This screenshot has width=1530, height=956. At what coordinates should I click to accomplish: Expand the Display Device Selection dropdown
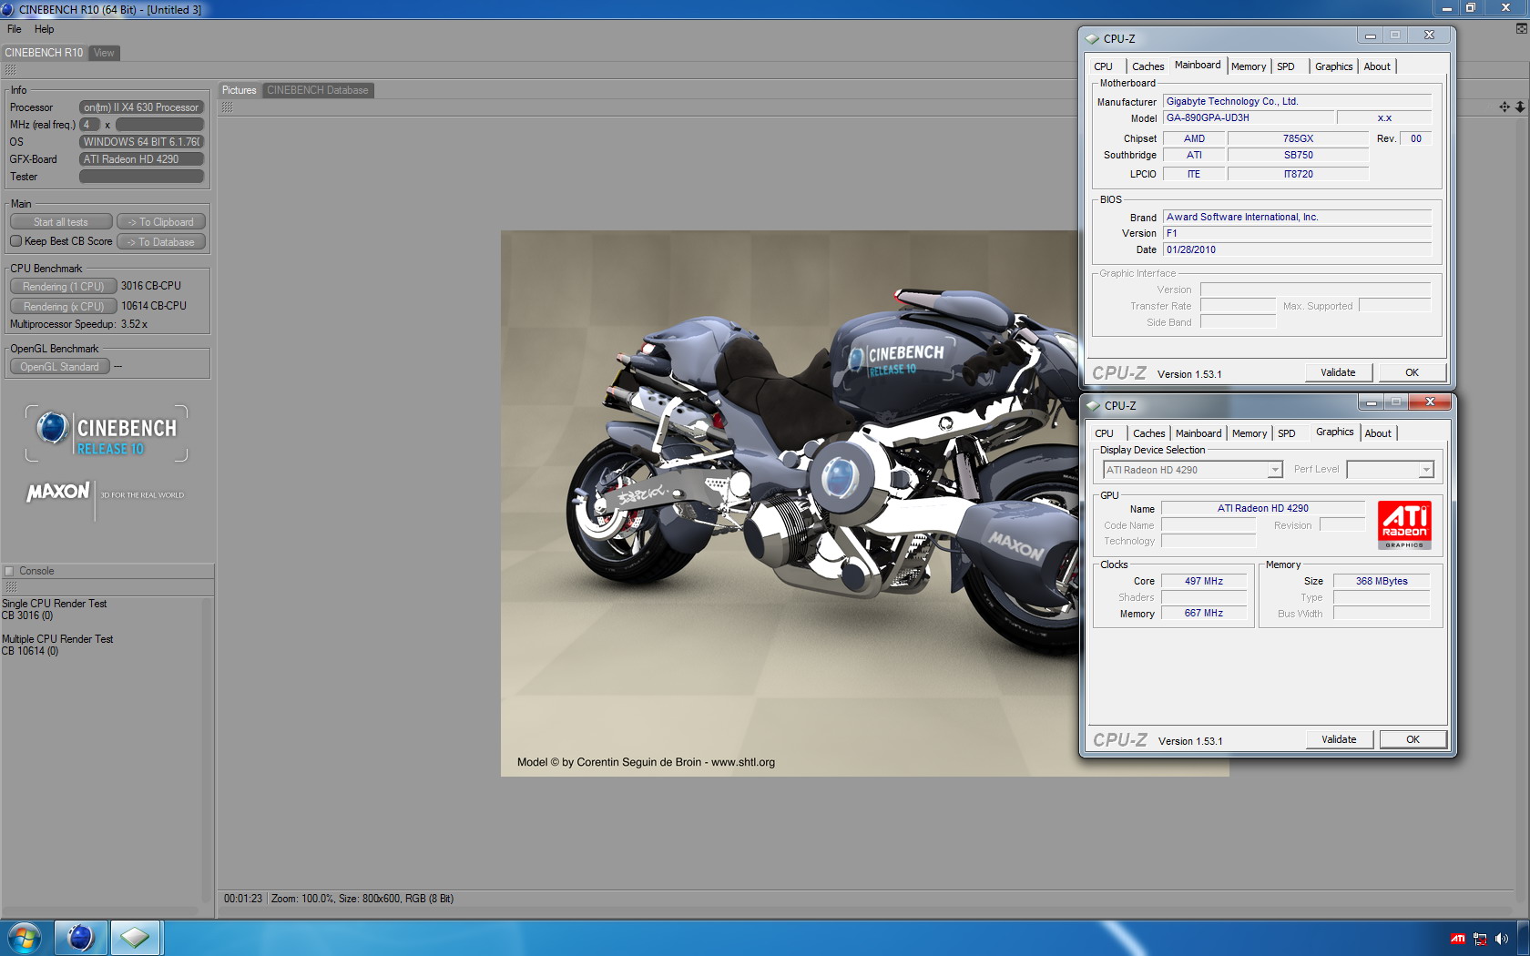(x=1275, y=470)
